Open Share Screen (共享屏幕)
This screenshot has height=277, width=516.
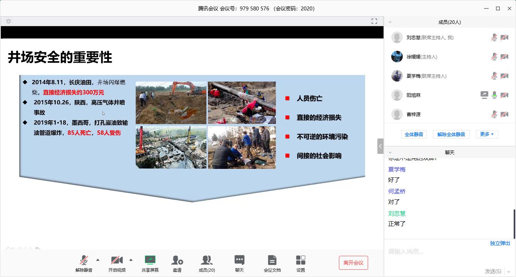point(150,261)
